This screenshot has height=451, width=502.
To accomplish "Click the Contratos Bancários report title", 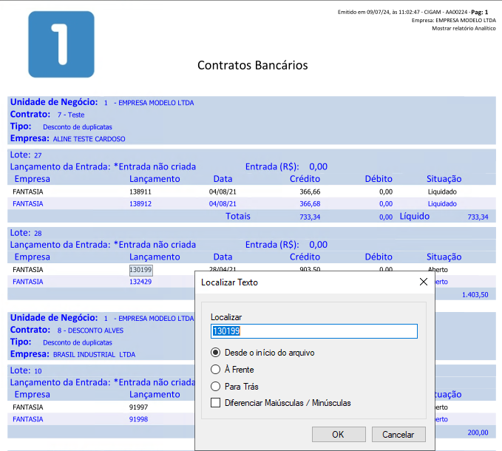I will (x=253, y=65).
